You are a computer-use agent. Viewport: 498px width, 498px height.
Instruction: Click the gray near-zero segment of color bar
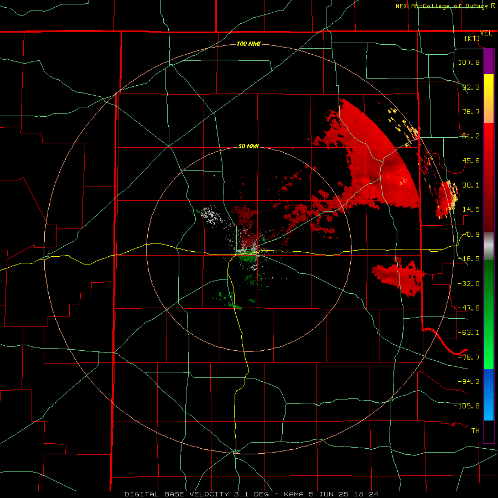point(489,246)
